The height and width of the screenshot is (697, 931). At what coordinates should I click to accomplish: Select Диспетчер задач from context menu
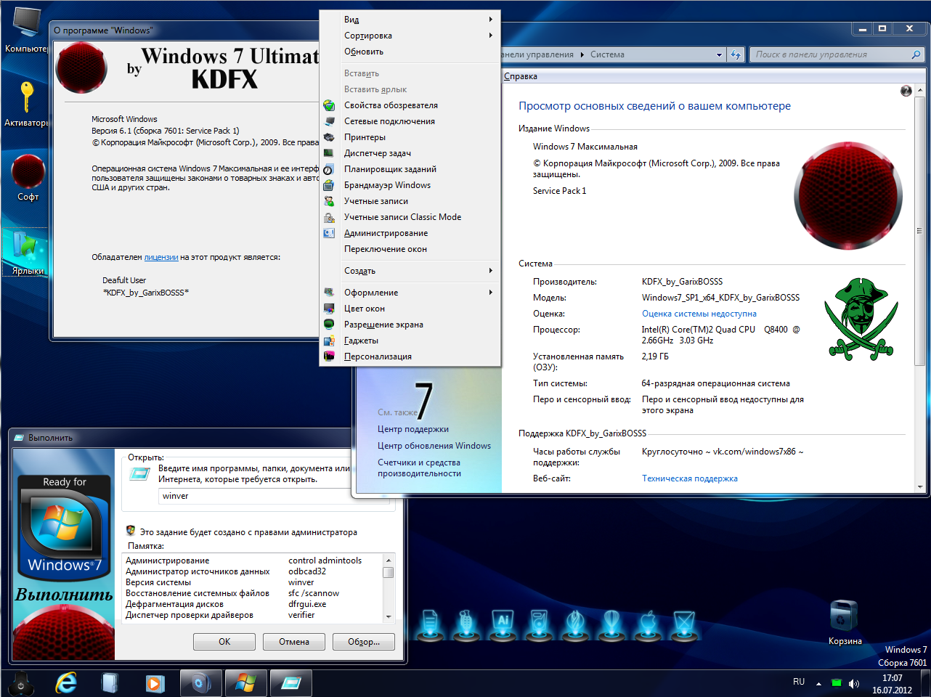click(377, 153)
